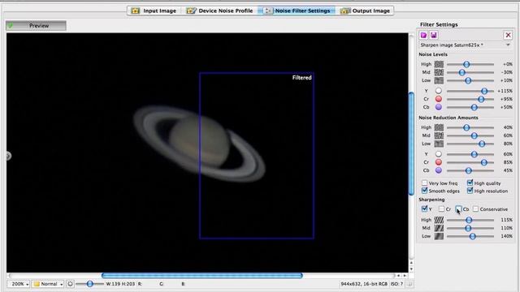Click the Sharpening Mid frequency stripe icon
The image size is (520, 292).
tap(439, 228)
